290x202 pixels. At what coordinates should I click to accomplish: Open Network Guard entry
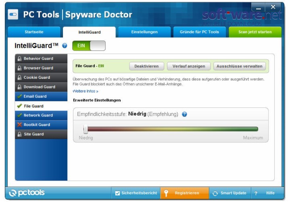tap(41, 115)
